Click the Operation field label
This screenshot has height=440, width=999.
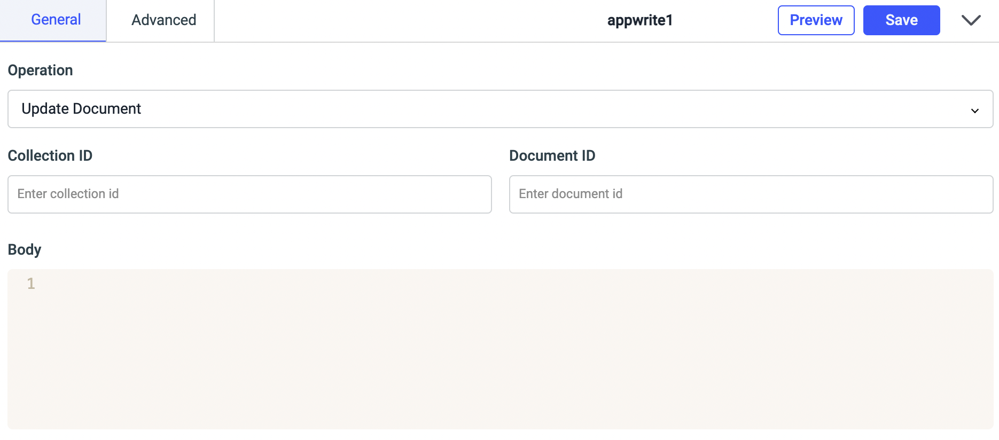tap(40, 70)
